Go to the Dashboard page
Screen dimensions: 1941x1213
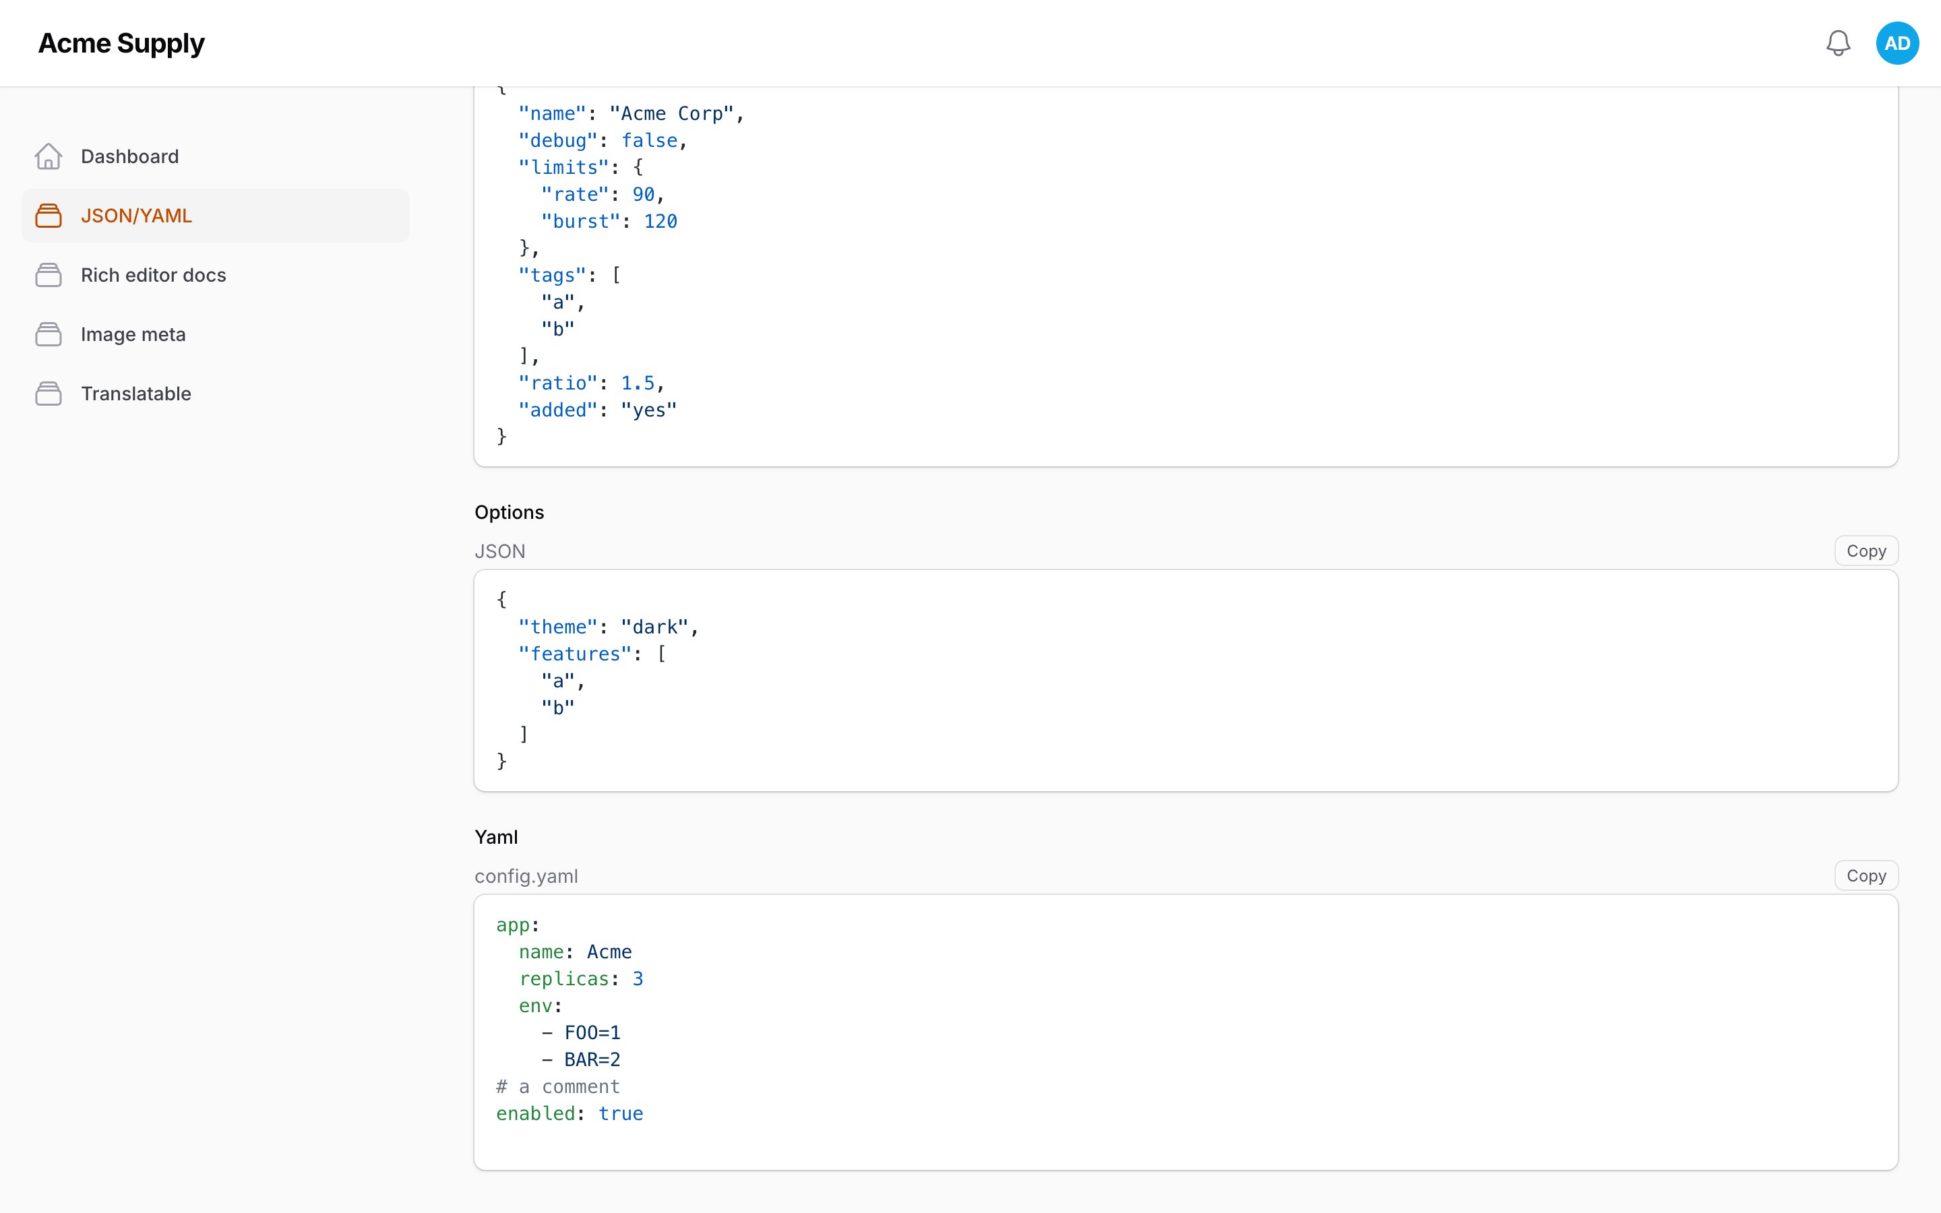(x=215, y=156)
